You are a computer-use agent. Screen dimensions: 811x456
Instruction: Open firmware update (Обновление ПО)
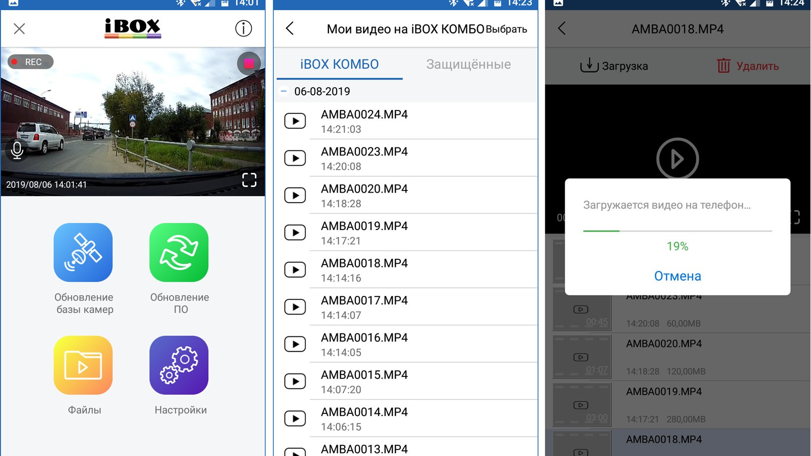point(179,269)
